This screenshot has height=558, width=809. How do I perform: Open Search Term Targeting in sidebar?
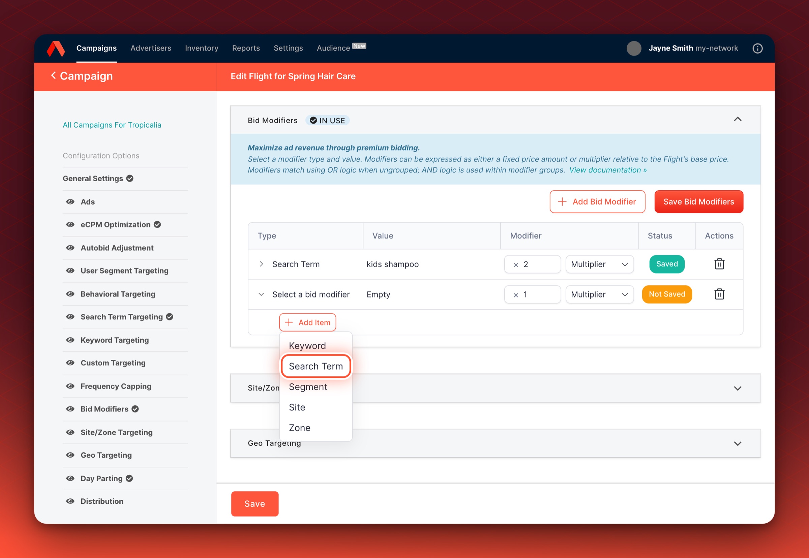click(122, 317)
